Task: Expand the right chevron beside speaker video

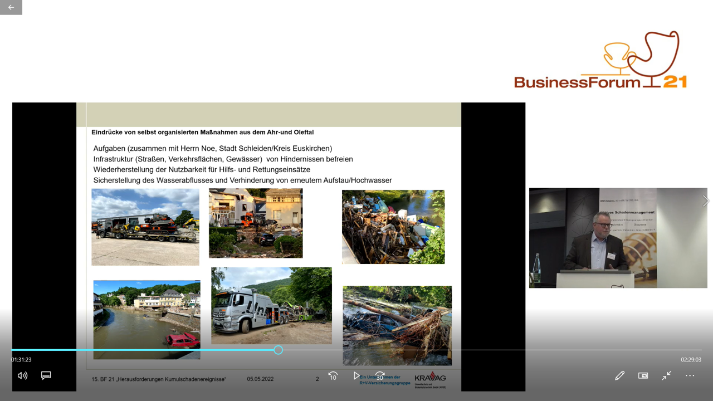Action: click(706, 201)
